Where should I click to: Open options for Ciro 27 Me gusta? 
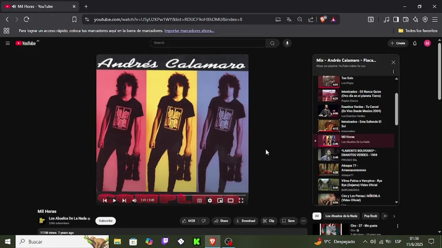coord(398,226)
